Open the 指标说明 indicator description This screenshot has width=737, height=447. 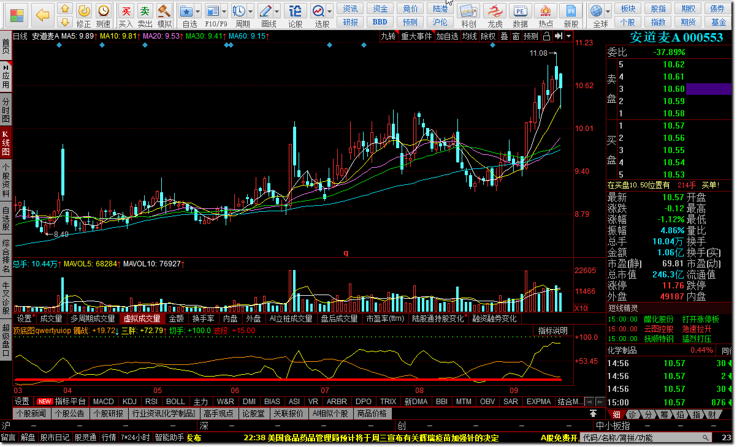pos(553,331)
